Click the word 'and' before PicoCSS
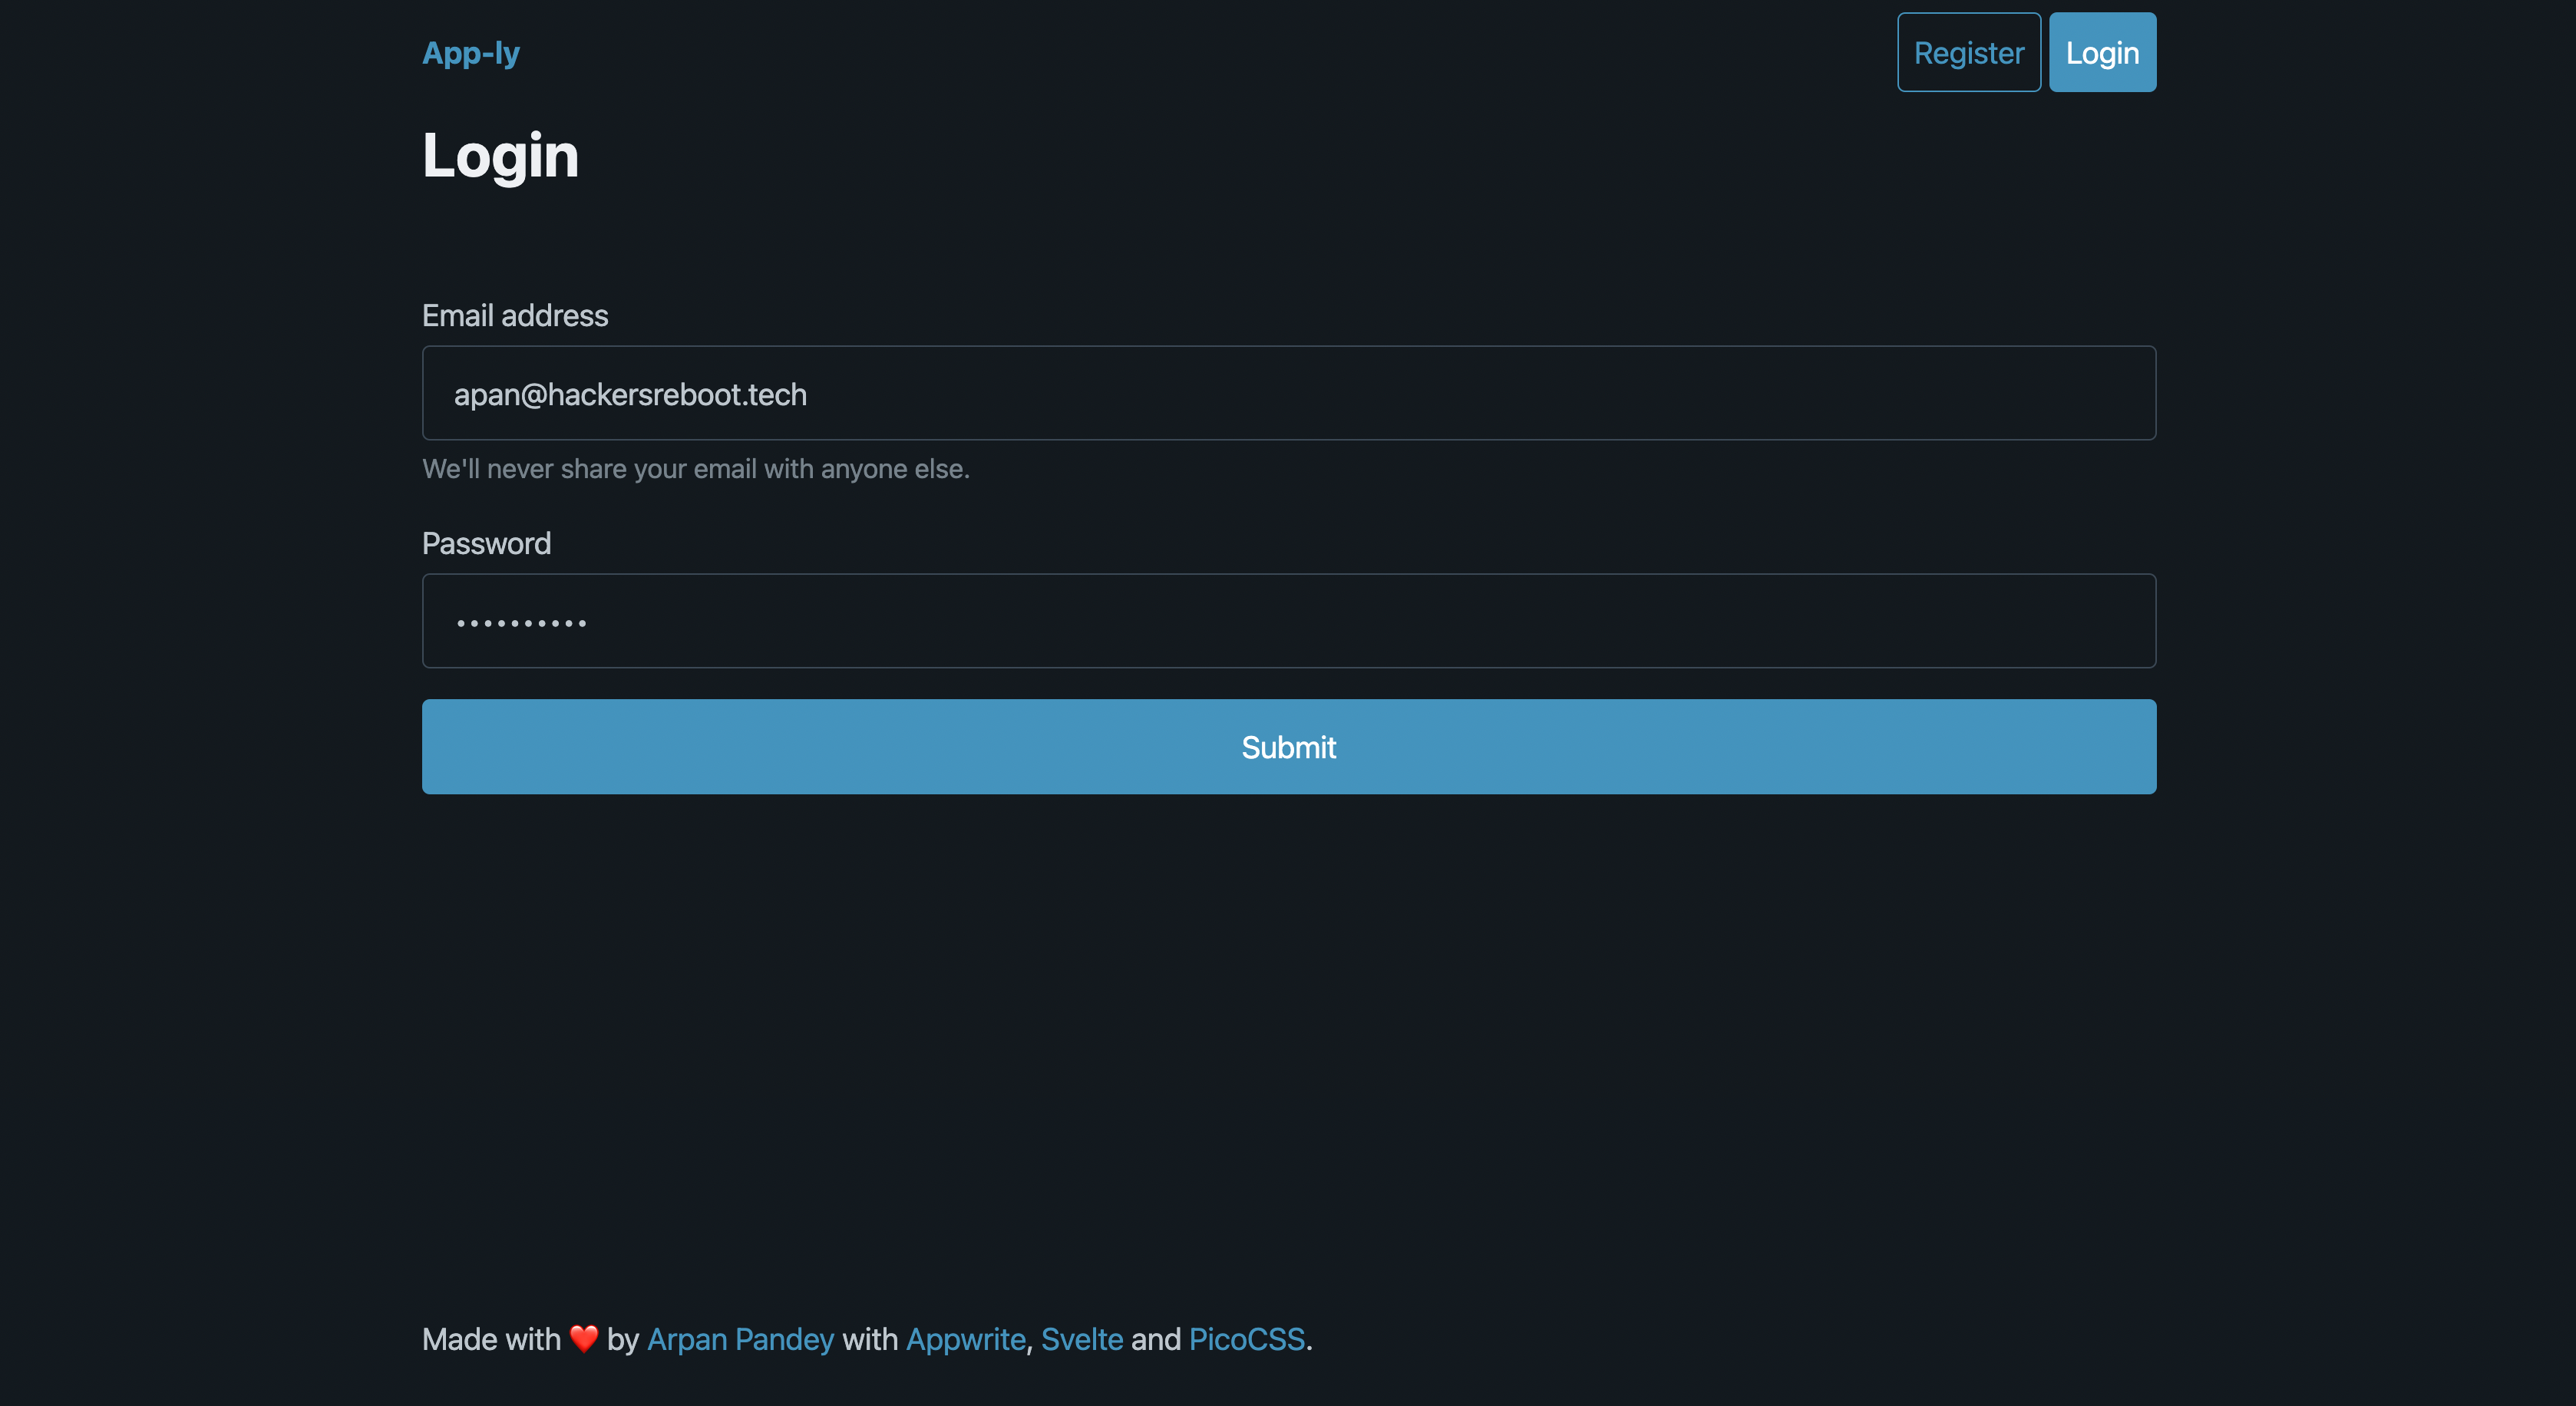The image size is (2576, 1406). [x=1155, y=1339]
